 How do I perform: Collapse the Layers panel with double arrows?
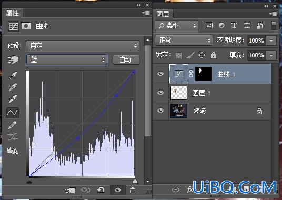(266, 6)
